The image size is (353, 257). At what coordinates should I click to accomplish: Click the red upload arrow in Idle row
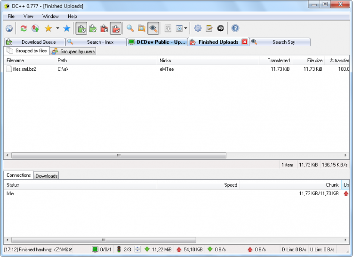pos(346,193)
